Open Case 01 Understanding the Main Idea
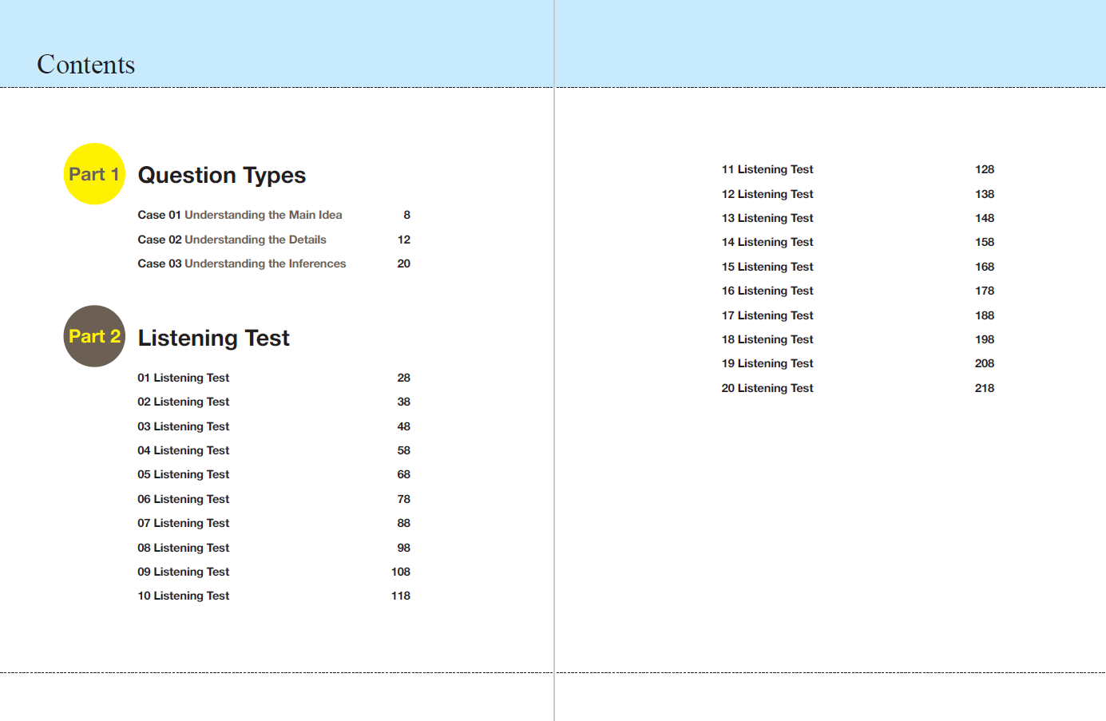 point(240,215)
